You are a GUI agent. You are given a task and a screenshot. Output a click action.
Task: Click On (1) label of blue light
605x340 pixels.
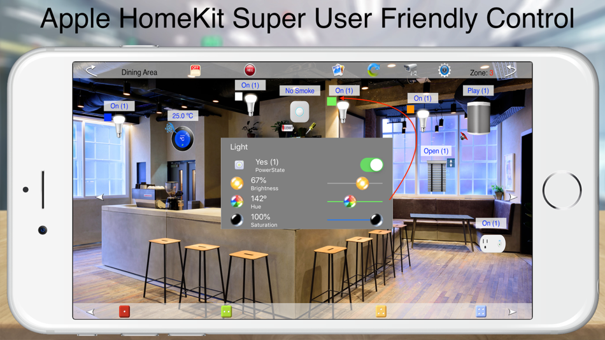(x=119, y=106)
